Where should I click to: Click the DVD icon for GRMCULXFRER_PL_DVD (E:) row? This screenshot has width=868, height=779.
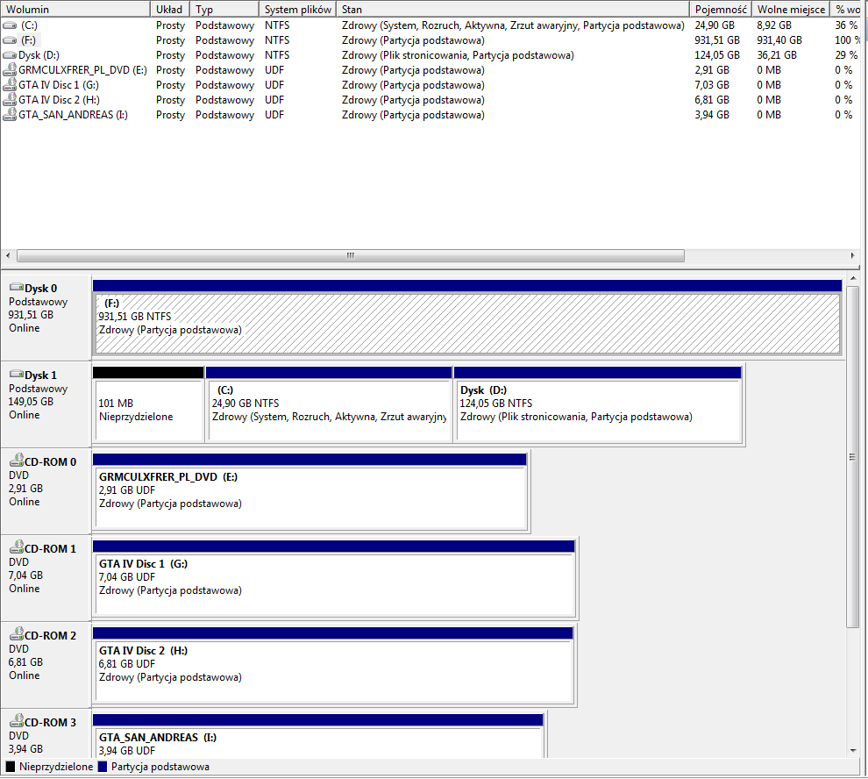coord(10,70)
